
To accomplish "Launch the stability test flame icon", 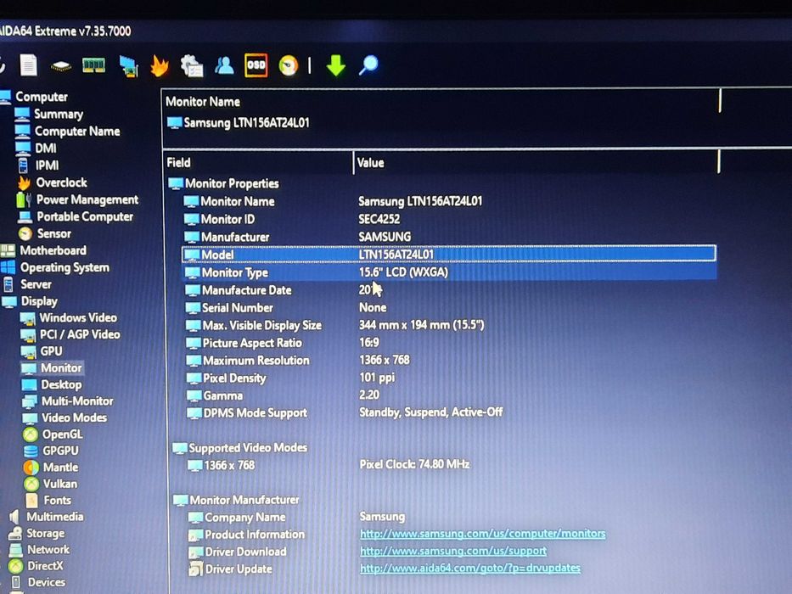I will (x=160, y=65).
